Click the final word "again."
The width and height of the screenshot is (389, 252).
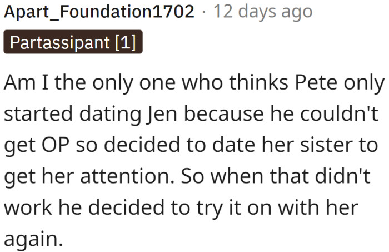pyautogui.click(x=32, y=240)
